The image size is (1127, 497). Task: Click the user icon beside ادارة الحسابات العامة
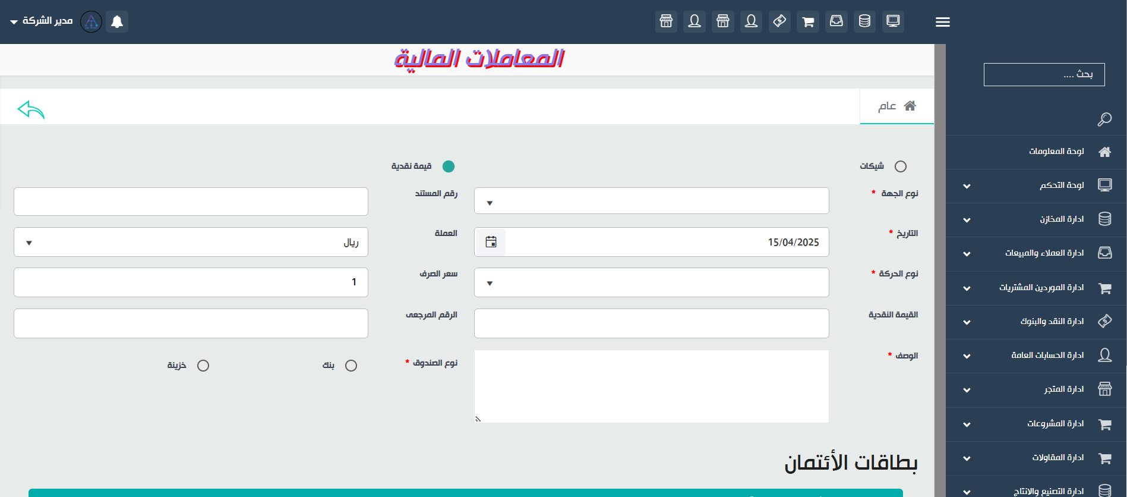point(1104,355)
